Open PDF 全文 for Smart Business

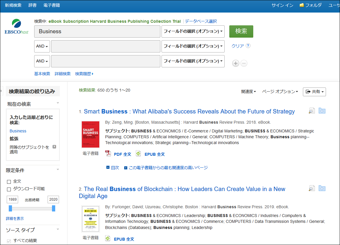[122, 154]
